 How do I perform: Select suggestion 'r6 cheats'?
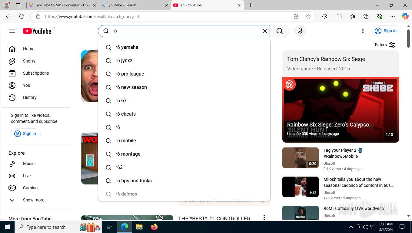(184, 114)
